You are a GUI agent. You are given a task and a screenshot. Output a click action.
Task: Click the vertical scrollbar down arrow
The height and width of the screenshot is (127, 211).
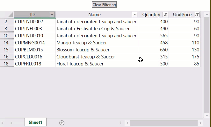coord(207,115)
